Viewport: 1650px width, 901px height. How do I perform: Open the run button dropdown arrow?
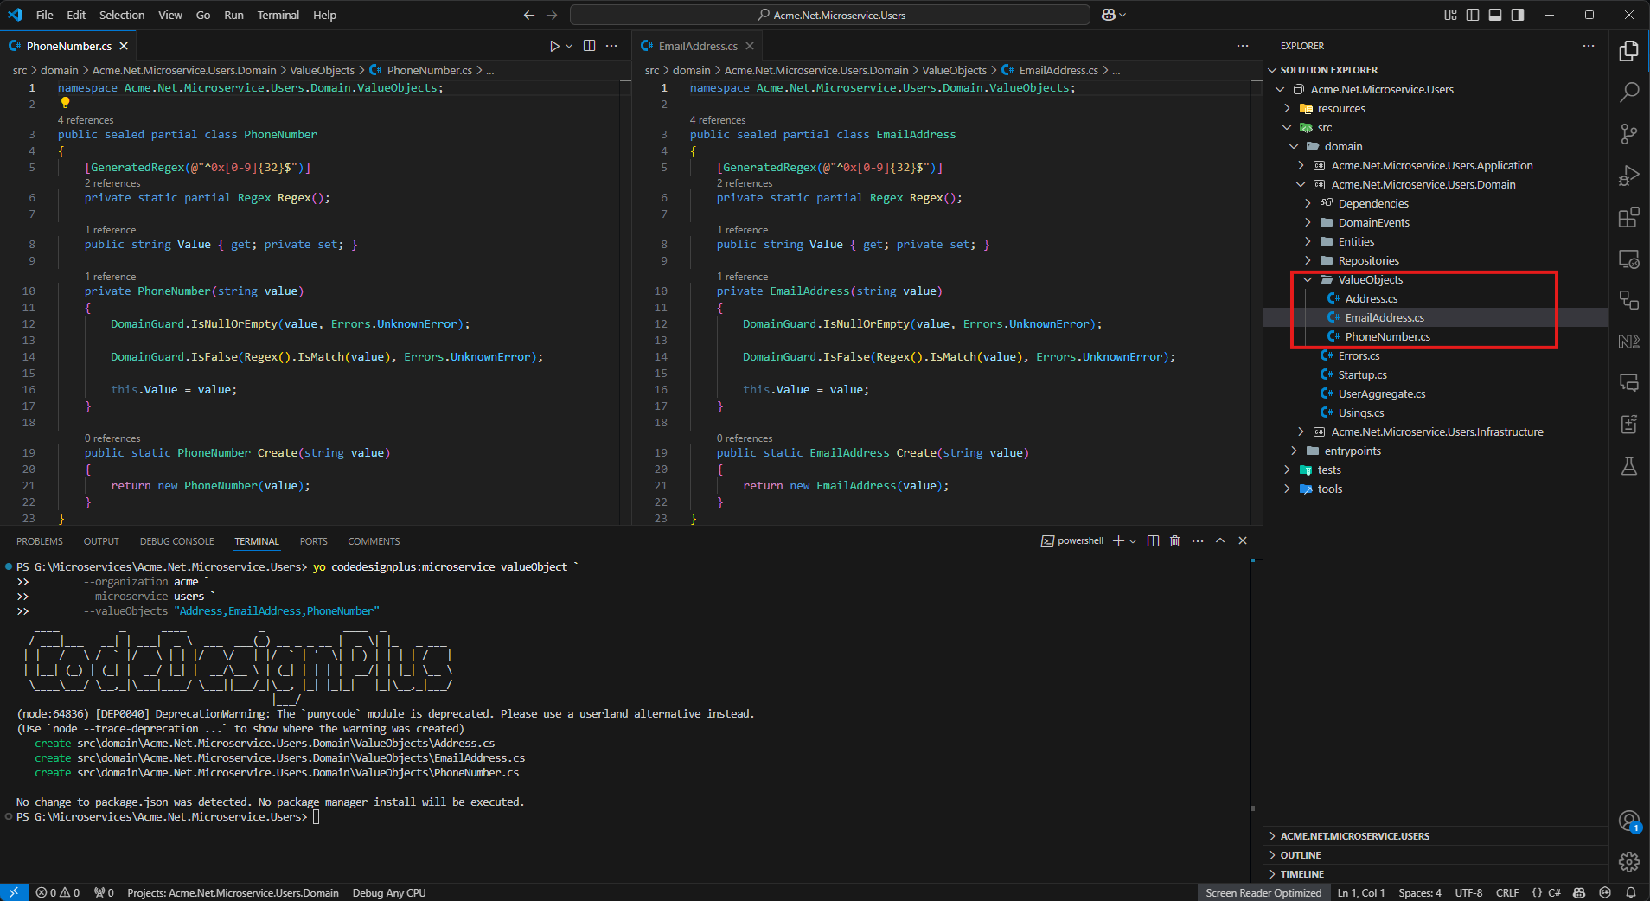pyautogui.click(x=569, y=46)
